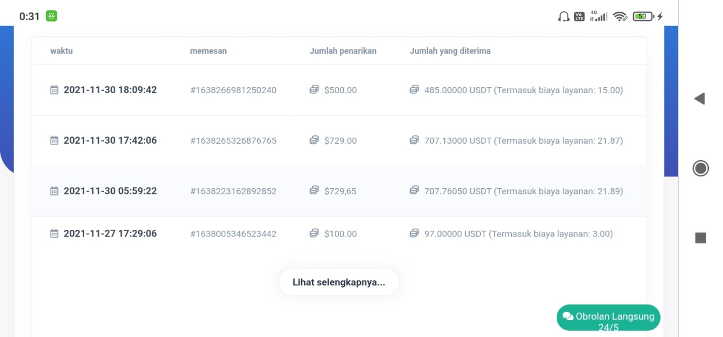Click coin icon before 97.00000 USDT
The image size is (723, 337).
(414, 234)
